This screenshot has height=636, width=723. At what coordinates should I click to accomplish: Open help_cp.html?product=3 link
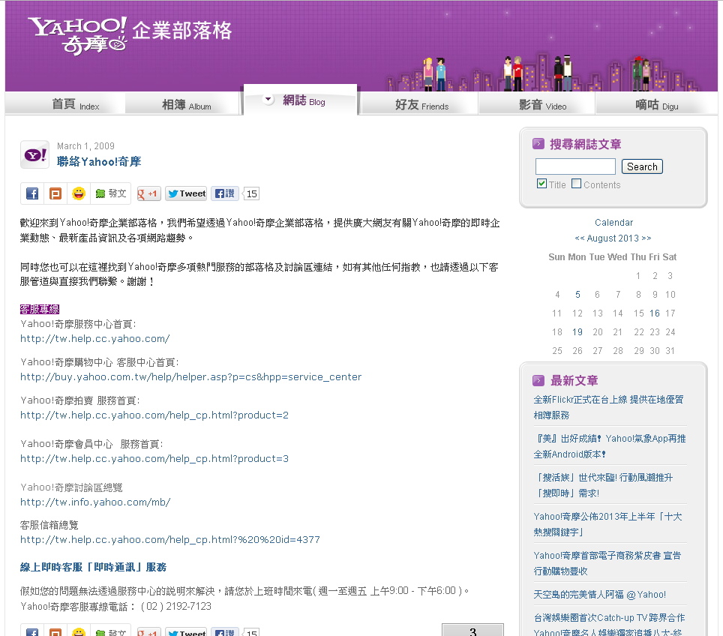tap(154, 458)
